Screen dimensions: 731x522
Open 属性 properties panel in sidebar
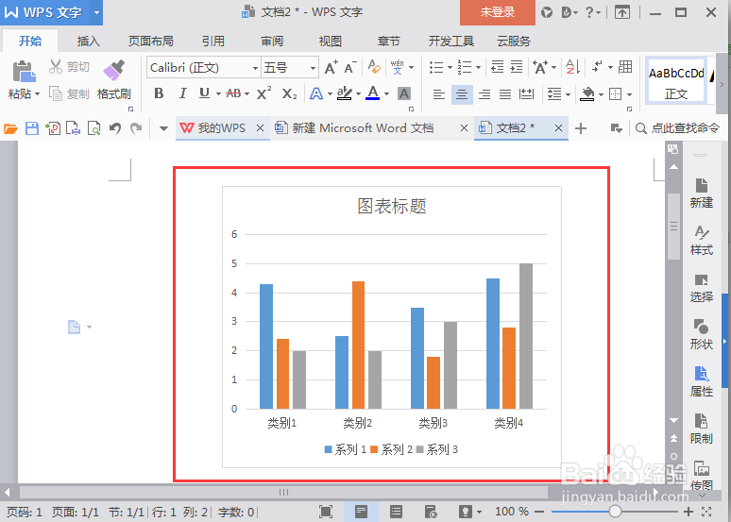[x=701, y=381]
